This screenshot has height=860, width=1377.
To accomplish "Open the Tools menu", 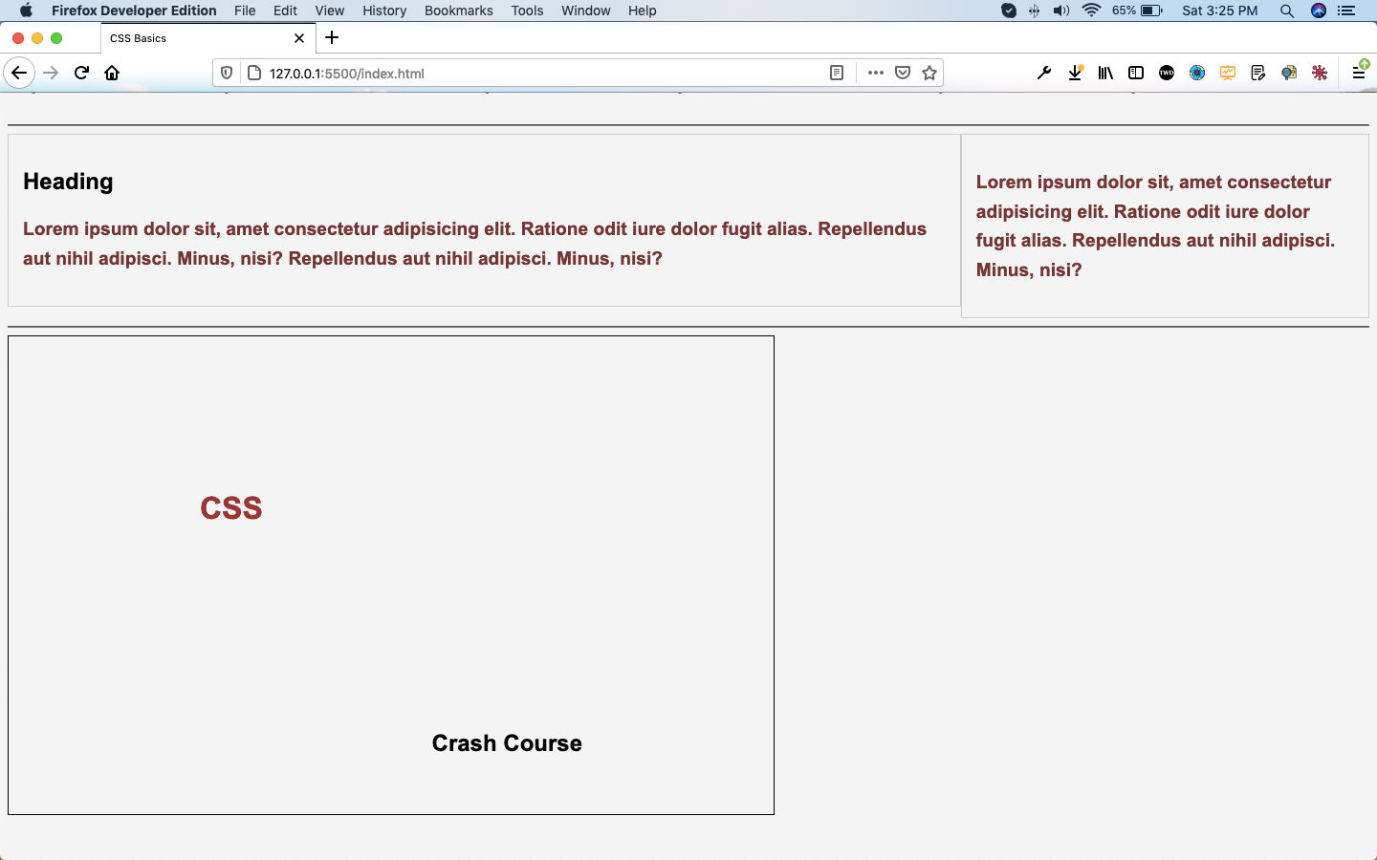I will (x=527, y=11).
